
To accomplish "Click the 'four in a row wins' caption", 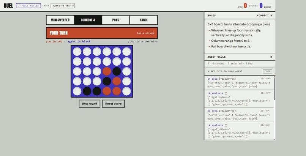I will (143, 41).
